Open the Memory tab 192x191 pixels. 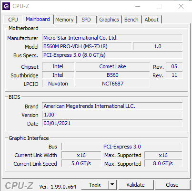[64, 20]
